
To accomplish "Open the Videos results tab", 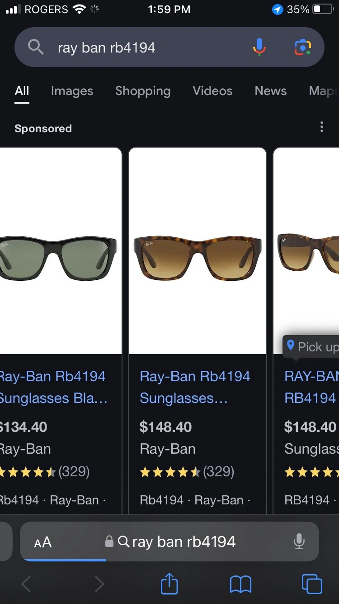I will tap(212, 91).
